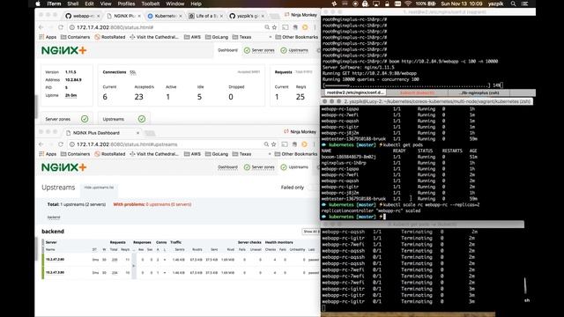This screenshot has width=564, height=317.
Task: Reload the page in lower browser window
Action: 61,144
